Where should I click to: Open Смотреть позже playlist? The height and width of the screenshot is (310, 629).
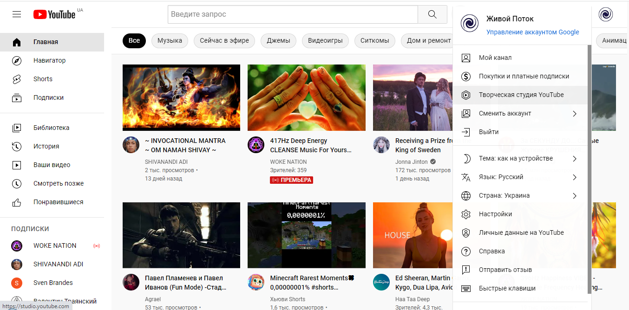pos(58,183)
